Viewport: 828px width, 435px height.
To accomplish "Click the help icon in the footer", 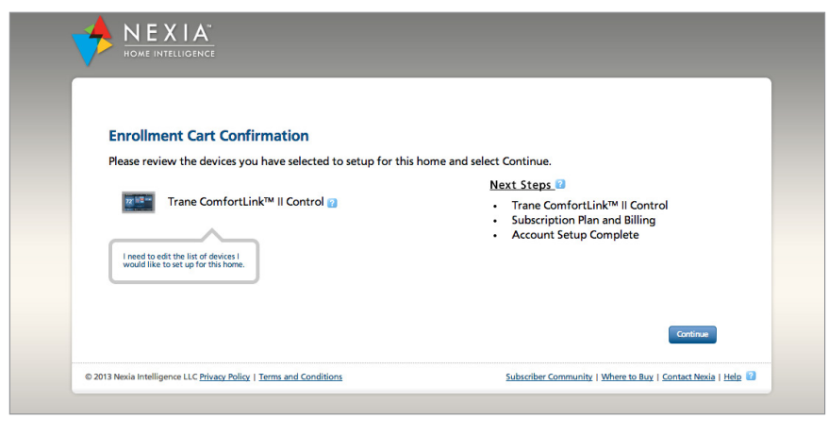I will tap(751, 376).
